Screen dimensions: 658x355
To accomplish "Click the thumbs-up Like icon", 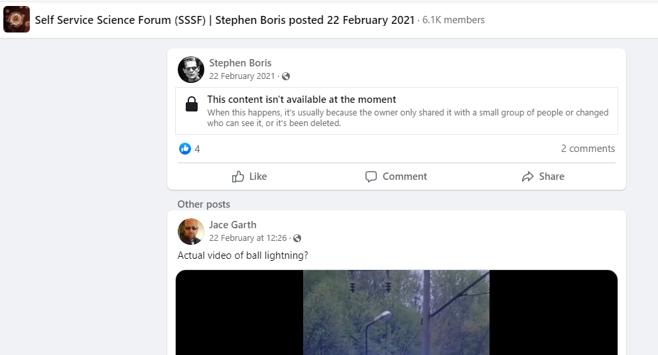I will pyautogui.click(x=238, y=177).
